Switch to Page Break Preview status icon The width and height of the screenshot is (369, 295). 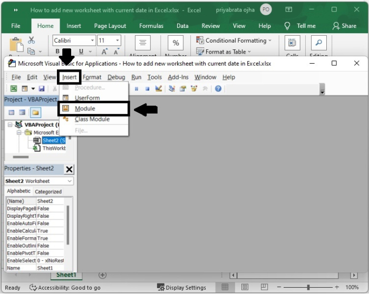click(264, 287)
